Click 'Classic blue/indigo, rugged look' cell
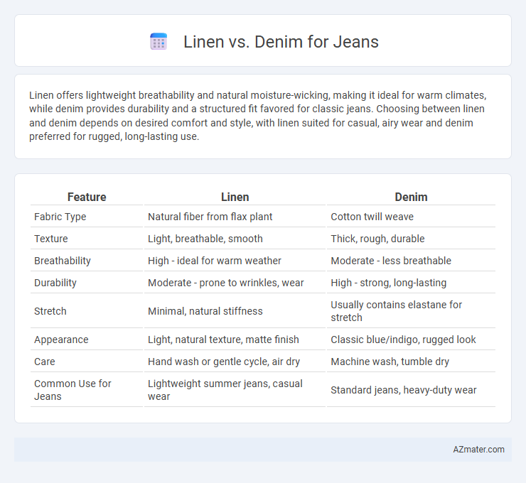 tap(403, 340)
